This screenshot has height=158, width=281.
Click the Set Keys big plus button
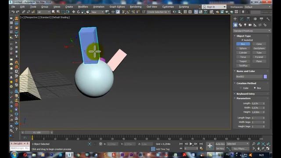point(210,146)
